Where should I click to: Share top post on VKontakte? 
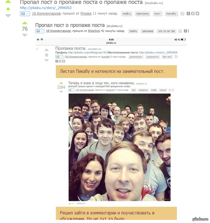193,14
